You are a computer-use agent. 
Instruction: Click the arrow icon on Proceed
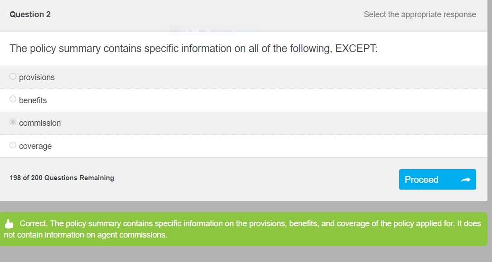[x=466, y=180]
